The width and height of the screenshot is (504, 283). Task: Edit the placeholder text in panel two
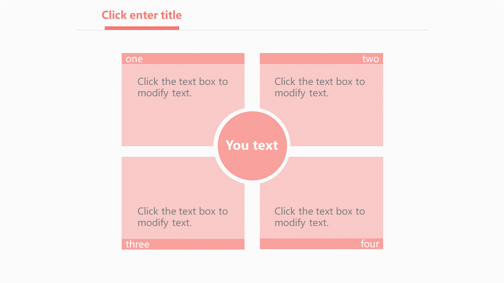pos(320,87)
